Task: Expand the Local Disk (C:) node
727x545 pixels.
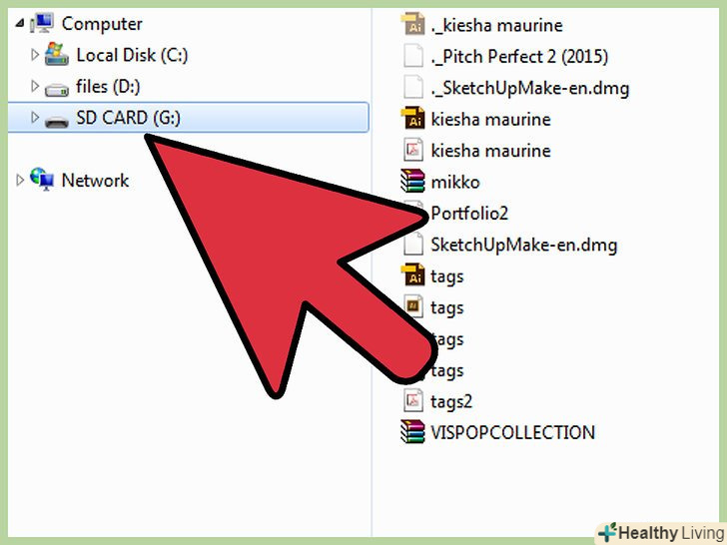Action: (x=34, y=54)
